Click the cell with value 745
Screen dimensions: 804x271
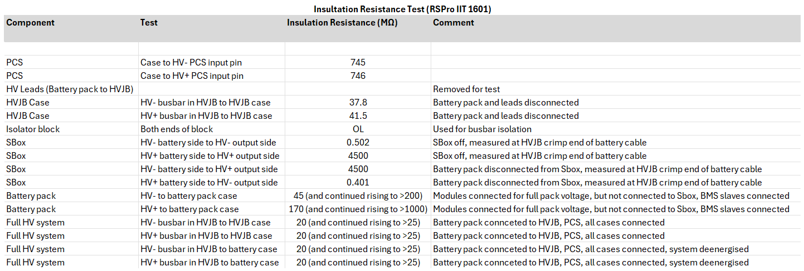coord(358,62)
